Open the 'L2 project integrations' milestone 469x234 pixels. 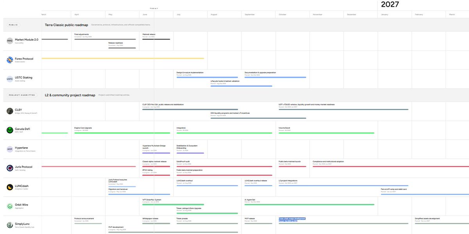(288, 180)
